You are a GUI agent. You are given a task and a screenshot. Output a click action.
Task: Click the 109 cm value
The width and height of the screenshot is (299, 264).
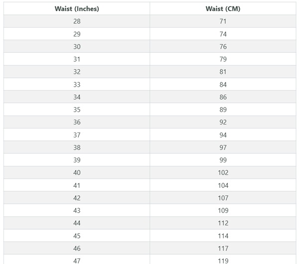pos(223,210)
